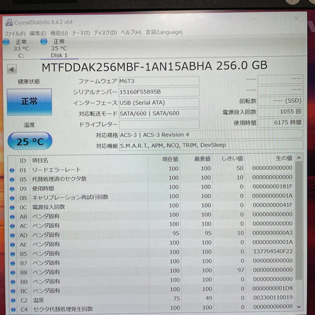
Task: Click raw value 137704540F22
Action: click(x=273, y=252)
